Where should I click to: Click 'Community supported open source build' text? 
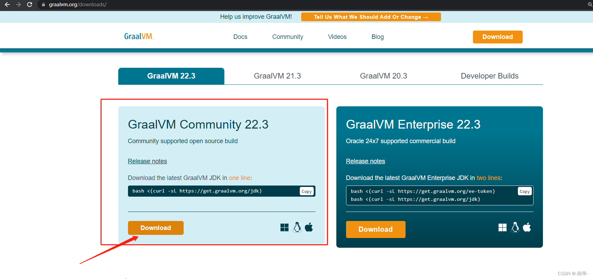pyautogui.click(x=183, y=141)
